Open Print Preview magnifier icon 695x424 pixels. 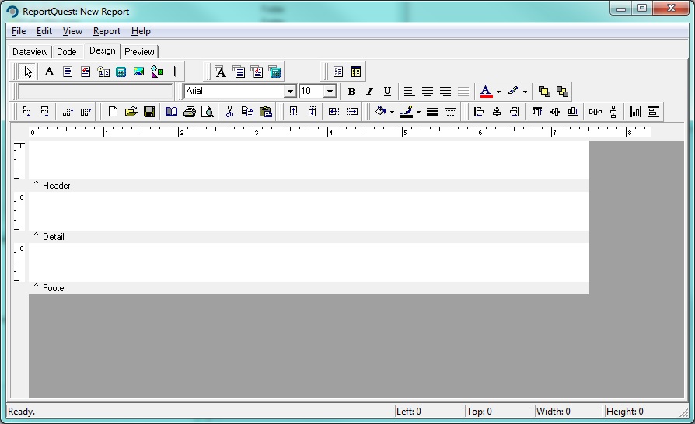pyautogui.click(x=207, y=112)
